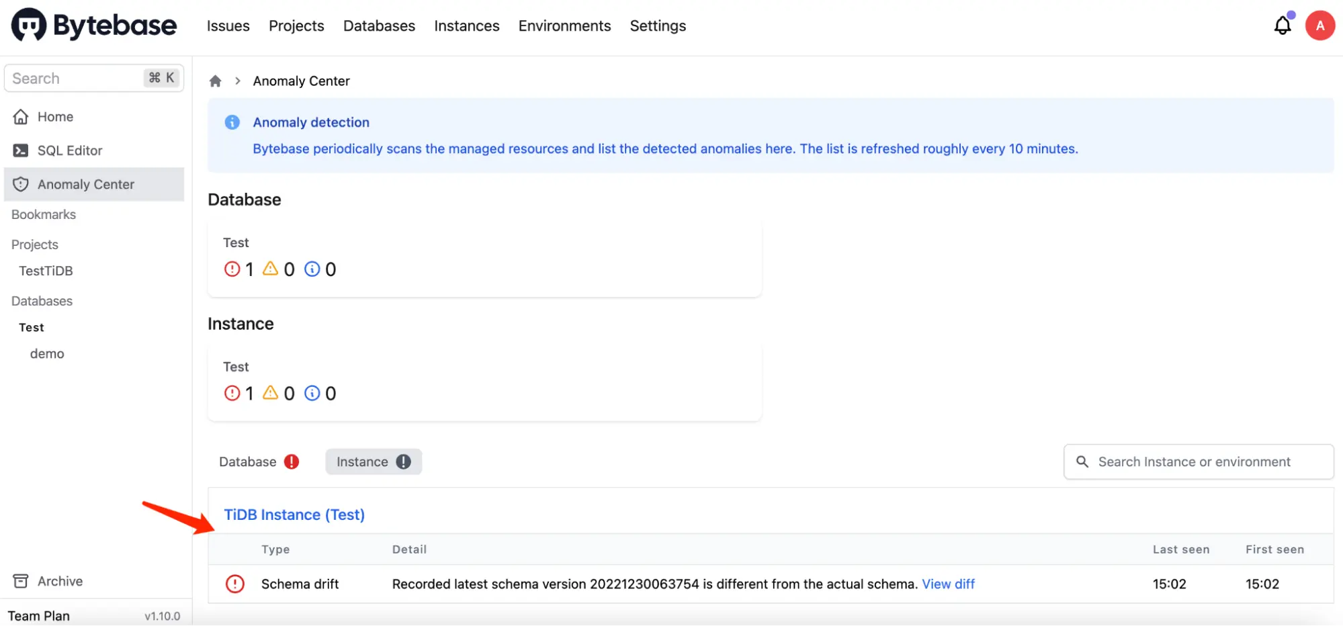The image size is (1343, 626).
Task: Click the Schema drift row error icon
Action: point(234,584)
